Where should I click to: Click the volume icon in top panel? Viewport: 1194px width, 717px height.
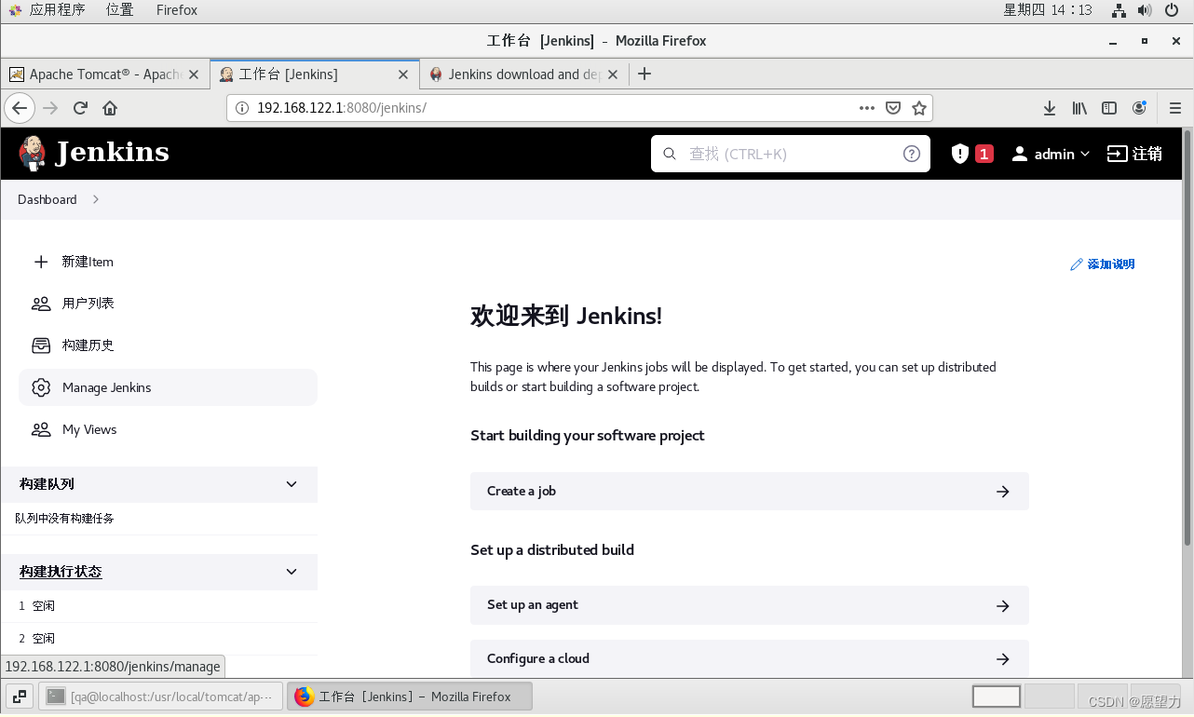pos(1146,10)
